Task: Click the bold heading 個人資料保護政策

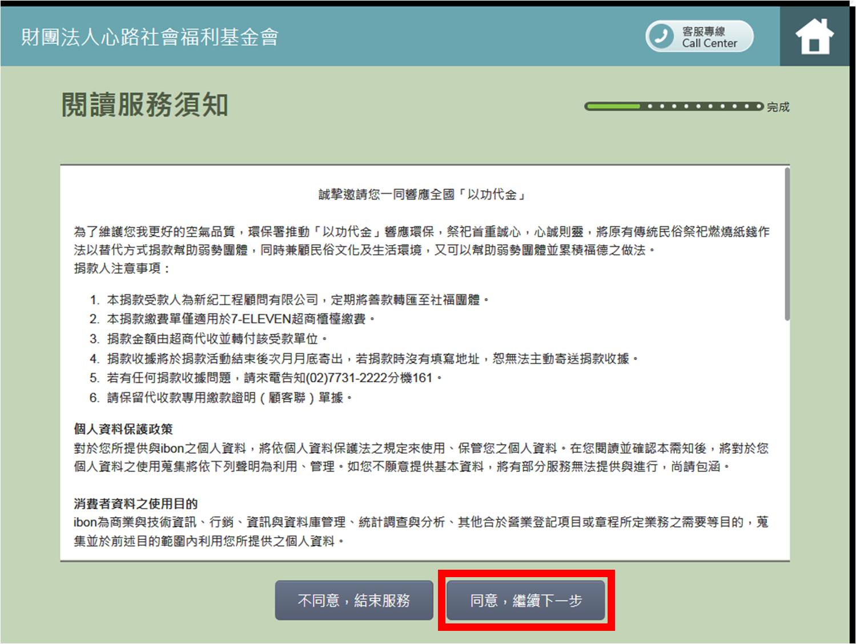Action: tap(123, 429)
